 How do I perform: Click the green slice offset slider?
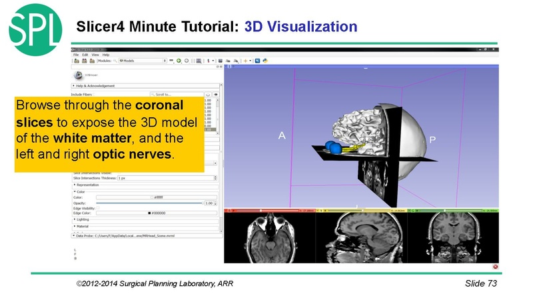point(451,211)
